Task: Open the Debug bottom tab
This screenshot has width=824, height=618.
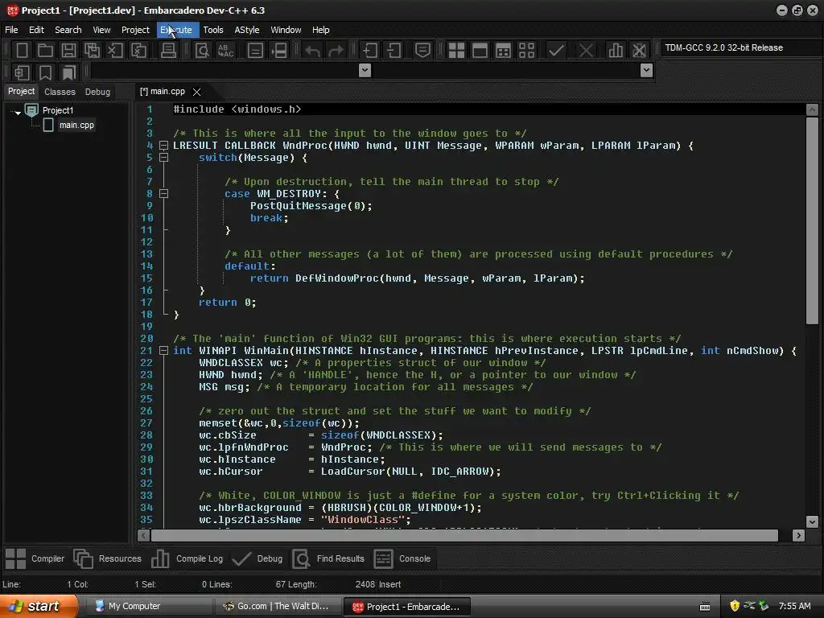Action: [257, 558]
